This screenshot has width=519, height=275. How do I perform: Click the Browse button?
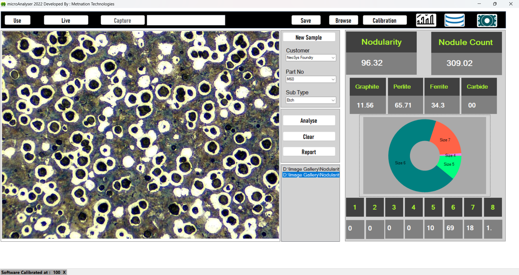[343, 20]
